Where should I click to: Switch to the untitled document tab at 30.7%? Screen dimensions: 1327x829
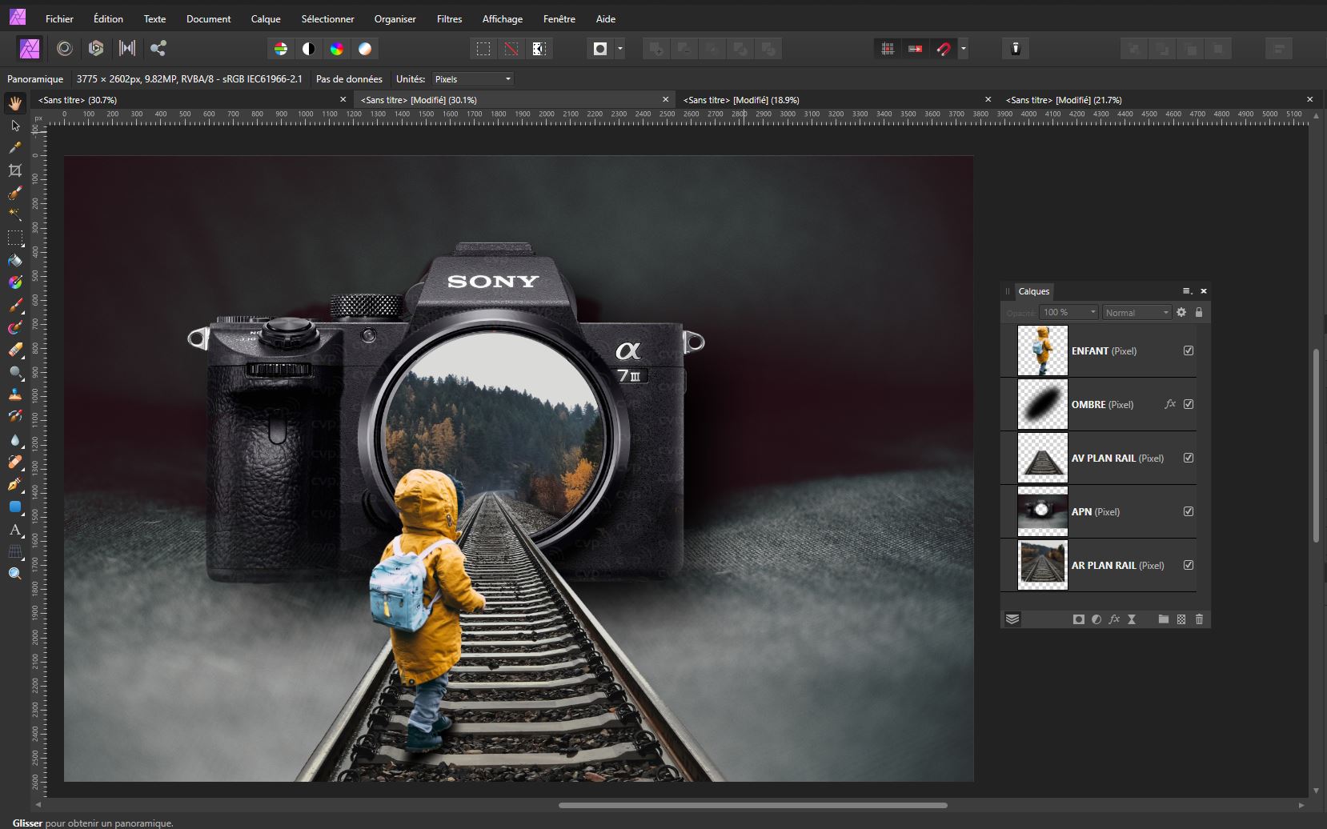pos(192,100)
